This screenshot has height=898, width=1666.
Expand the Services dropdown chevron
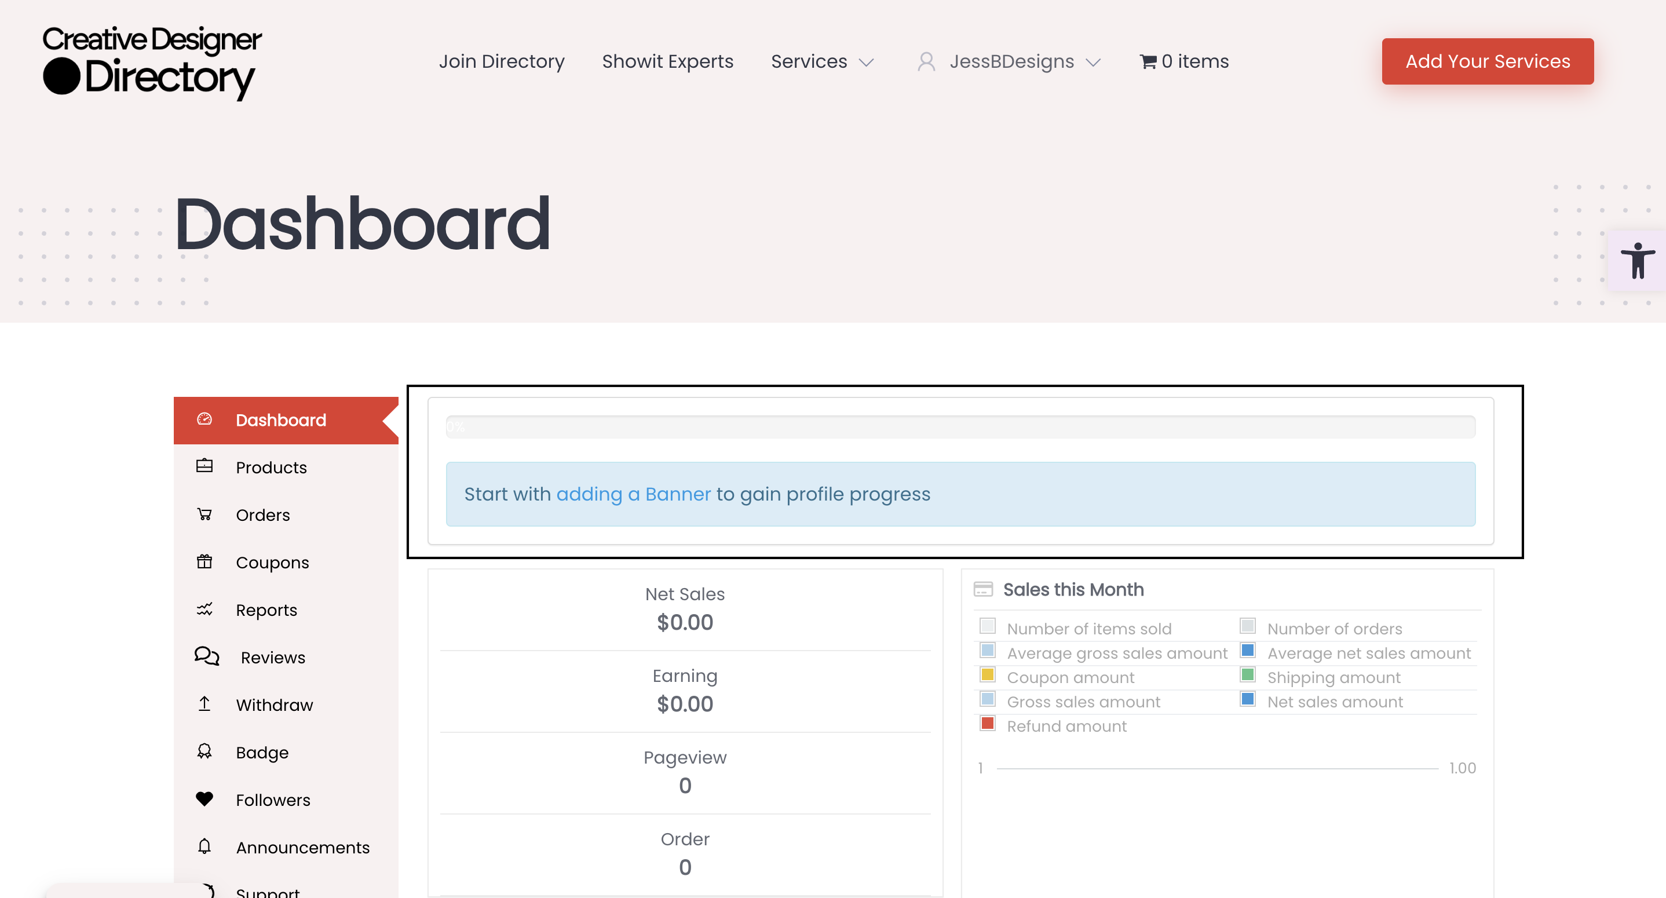pyautogui.click(x=866, y=62)
